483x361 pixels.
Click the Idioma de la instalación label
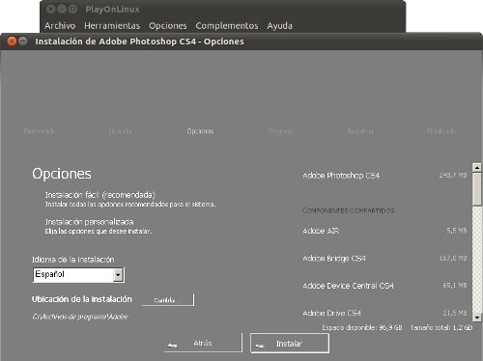pyautogui.click(x=73, y=260)
